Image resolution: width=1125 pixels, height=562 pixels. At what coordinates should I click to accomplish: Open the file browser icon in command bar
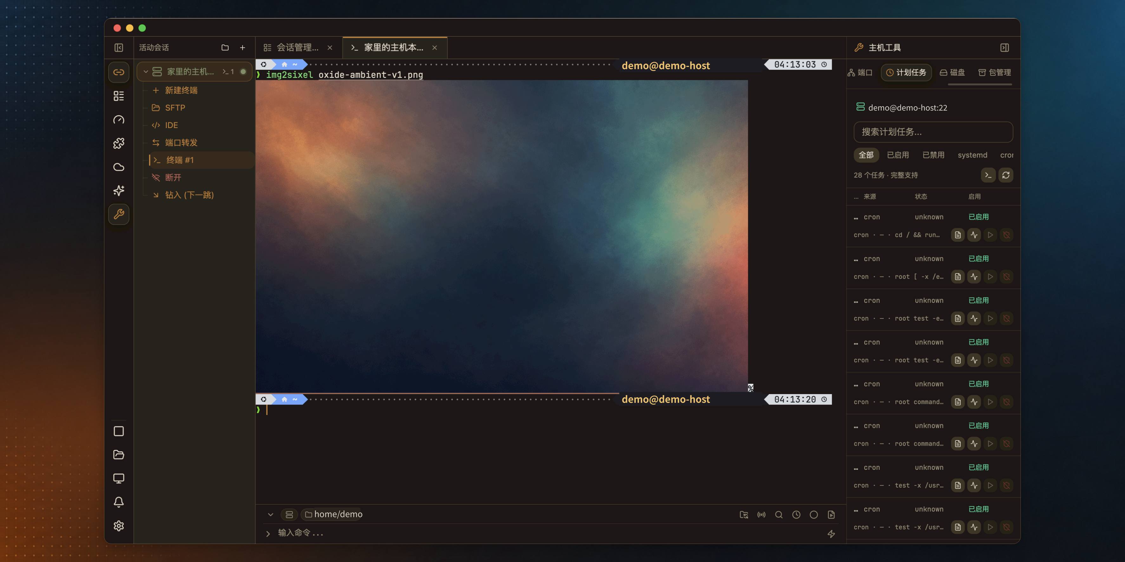point(744,515)
